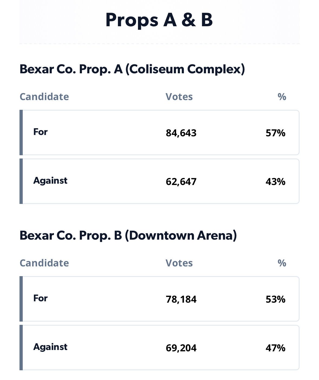Click the Votes column header for Prop. A
The height and width of the screenshot is (380, 319).
point(179,97)
